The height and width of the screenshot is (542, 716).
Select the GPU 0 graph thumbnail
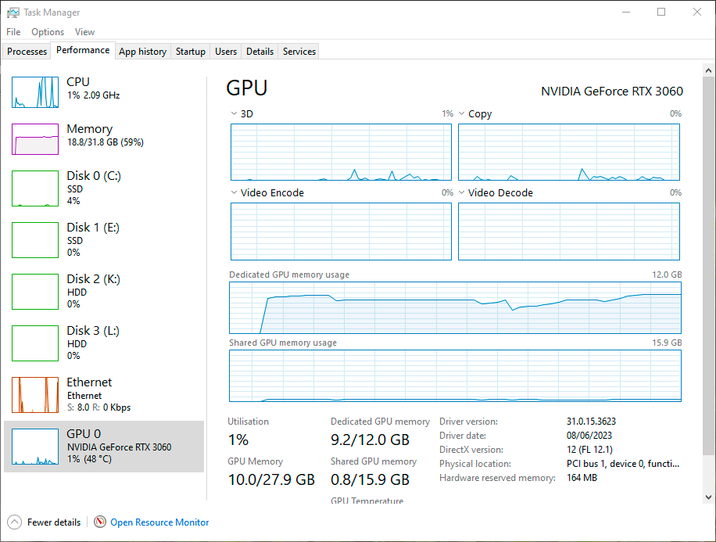coord(35,447)
